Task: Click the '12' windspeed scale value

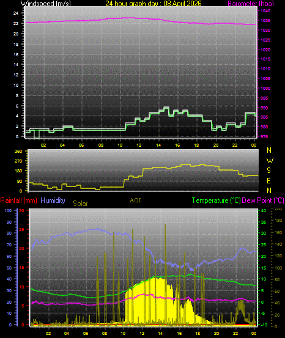Action: pos(16,75)
